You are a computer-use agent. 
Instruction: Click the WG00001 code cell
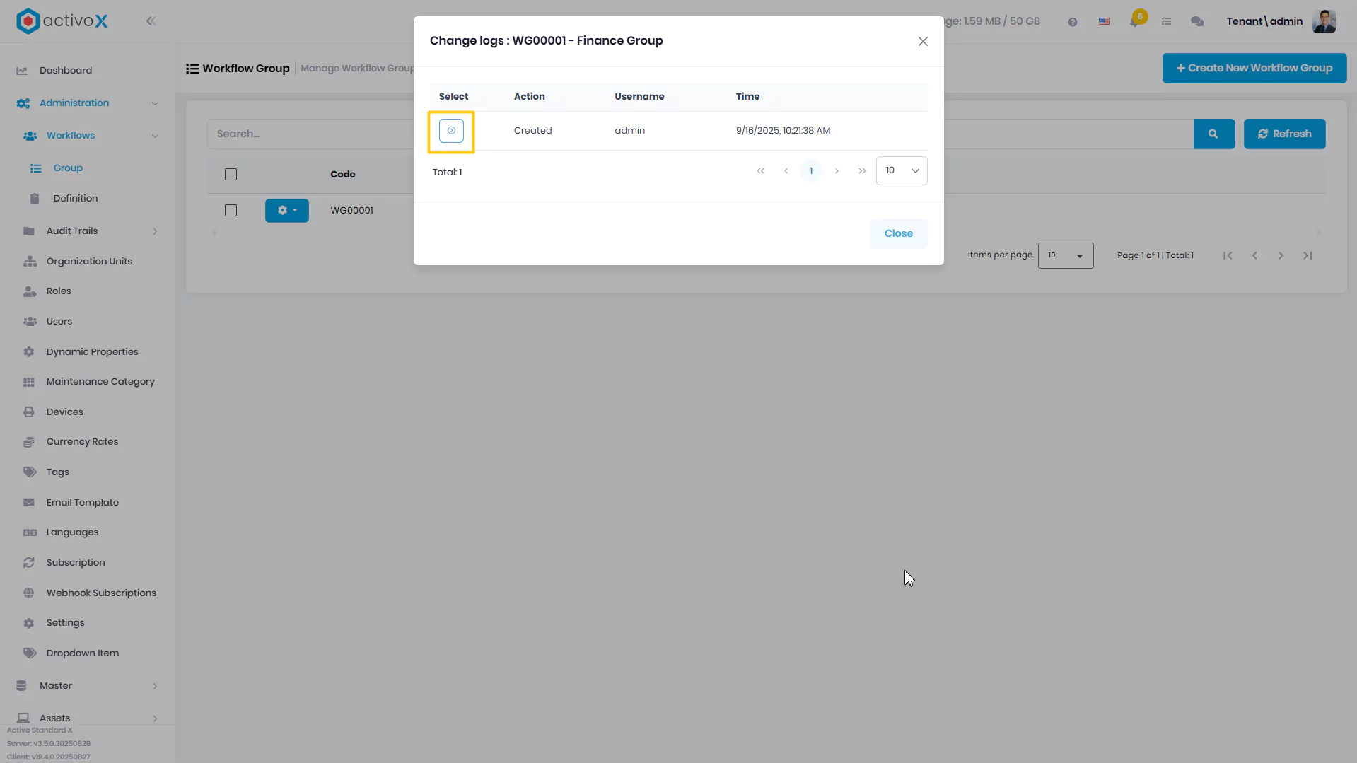pos(351,211)
